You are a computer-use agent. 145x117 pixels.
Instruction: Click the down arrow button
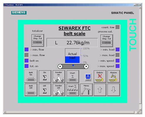(x=114, y=90)
